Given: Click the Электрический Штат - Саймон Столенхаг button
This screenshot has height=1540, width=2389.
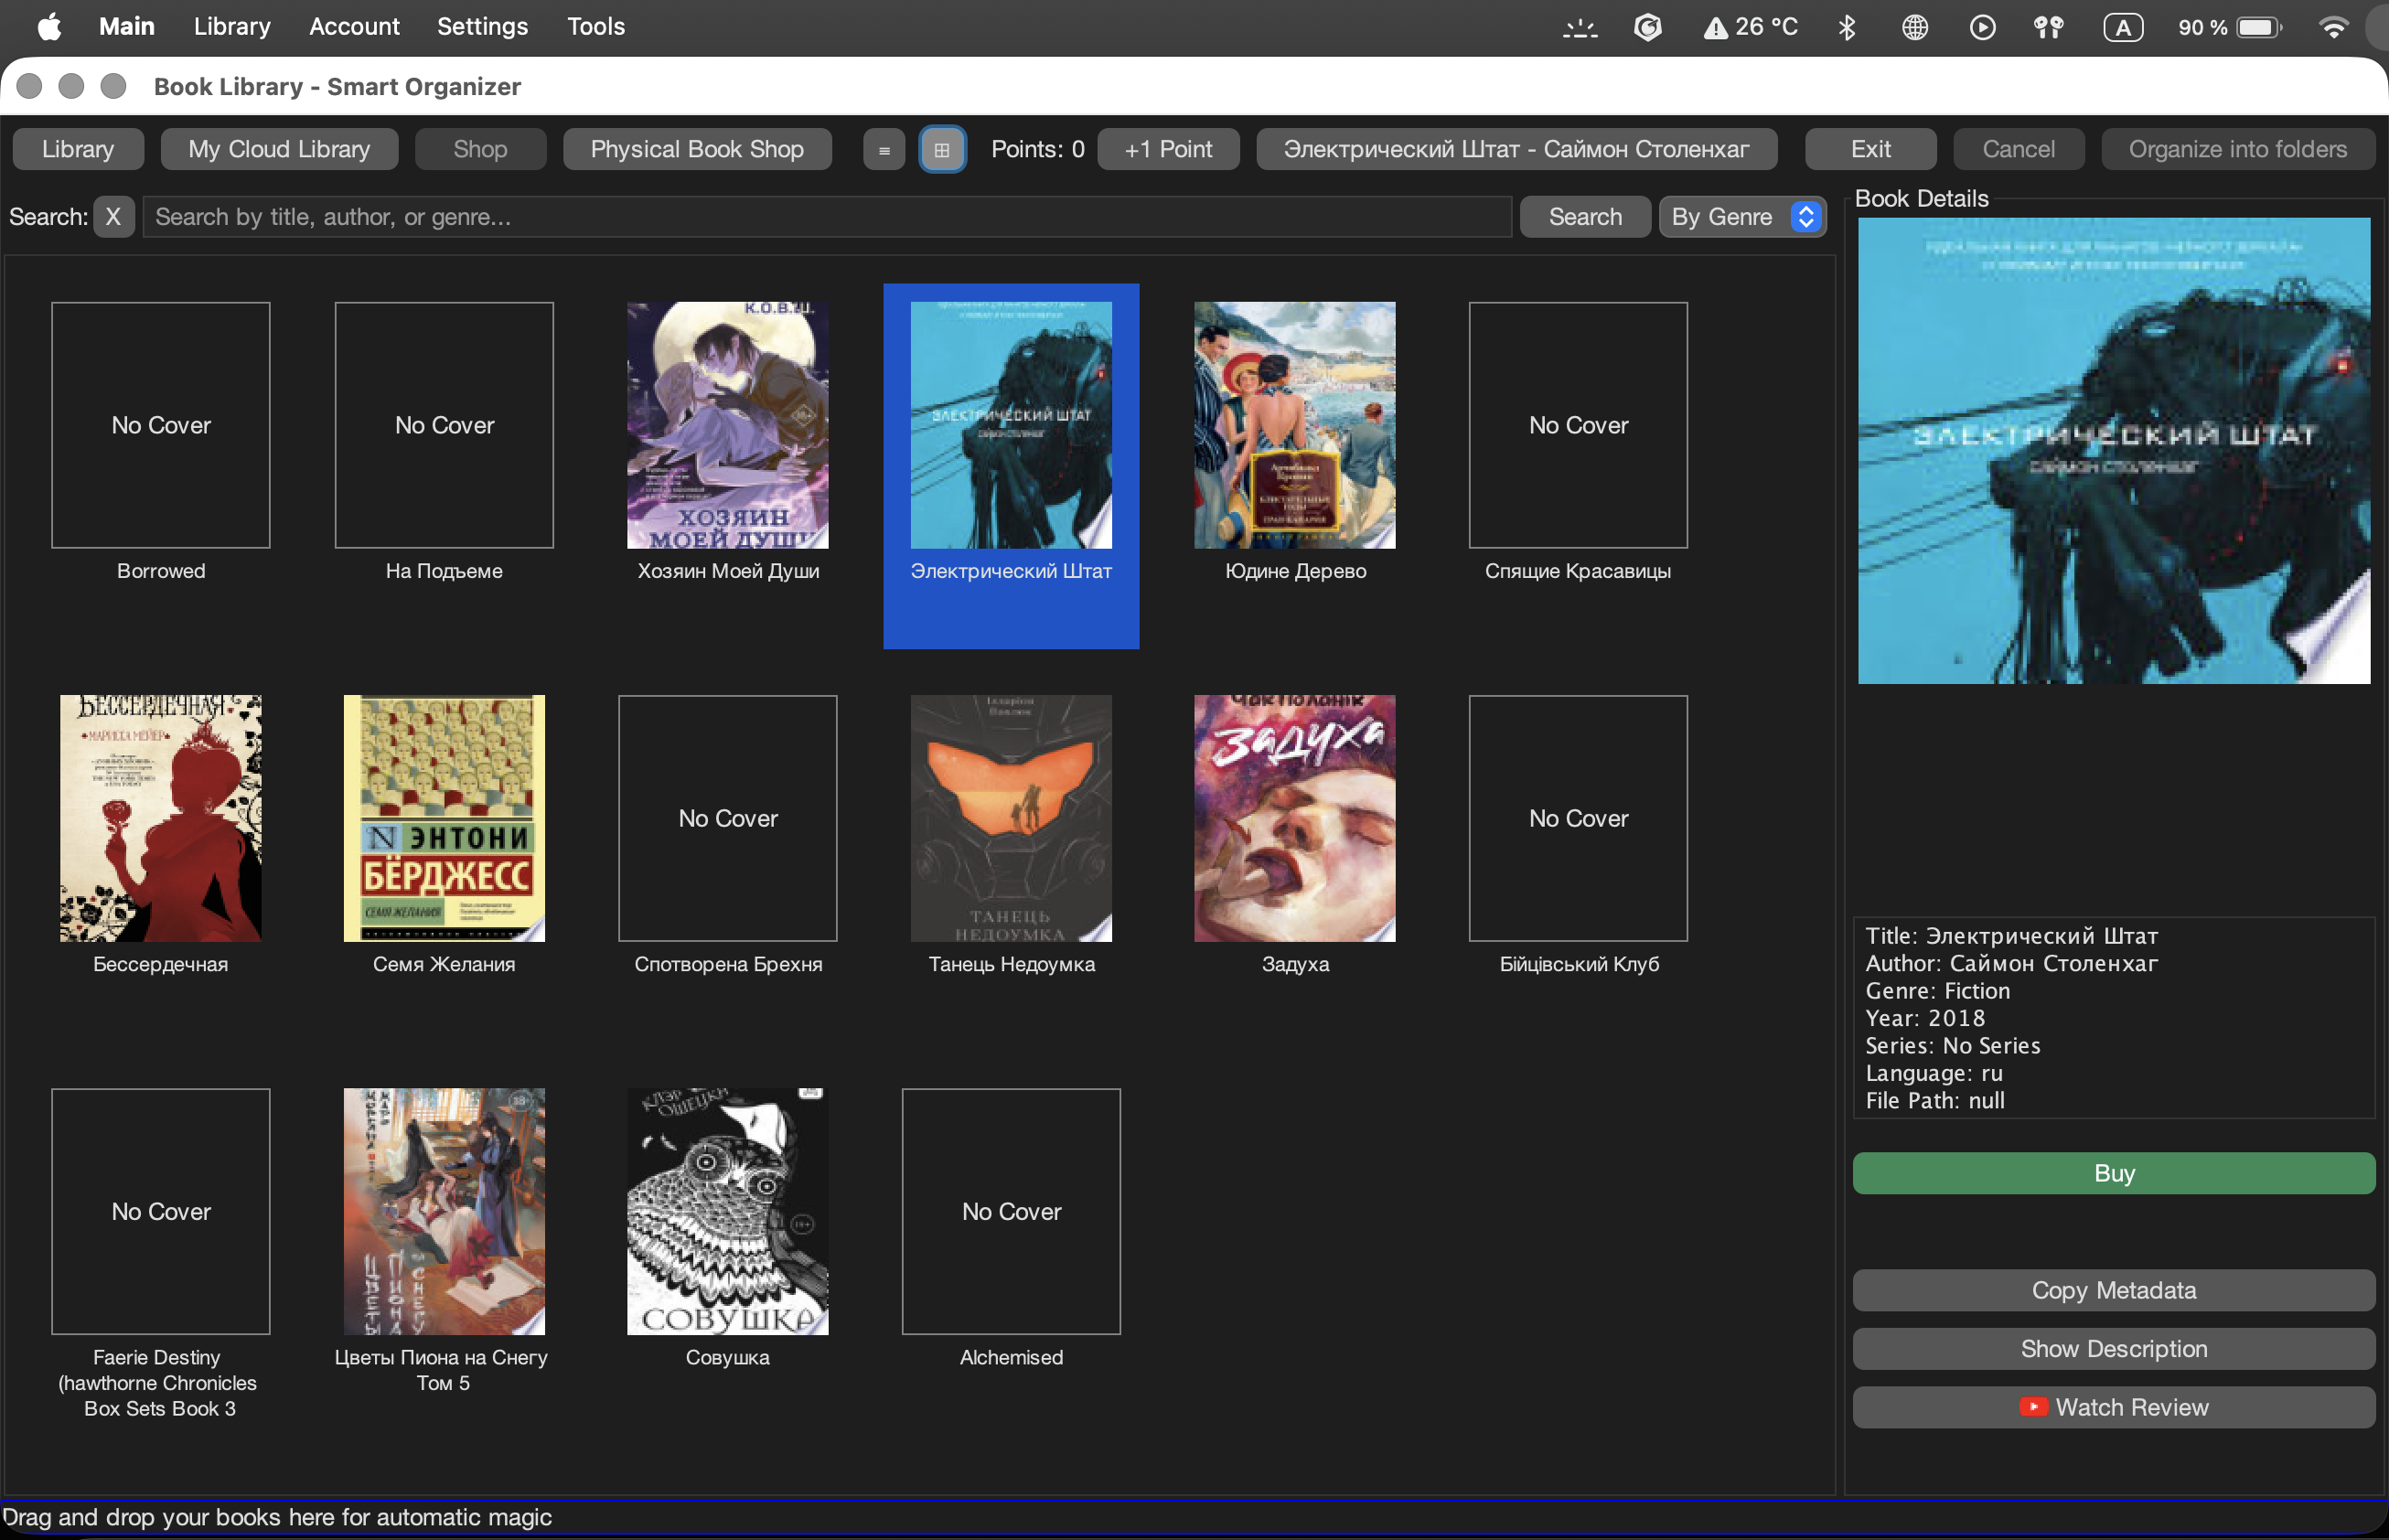Looking at the screenshot, I should 1516,150.
